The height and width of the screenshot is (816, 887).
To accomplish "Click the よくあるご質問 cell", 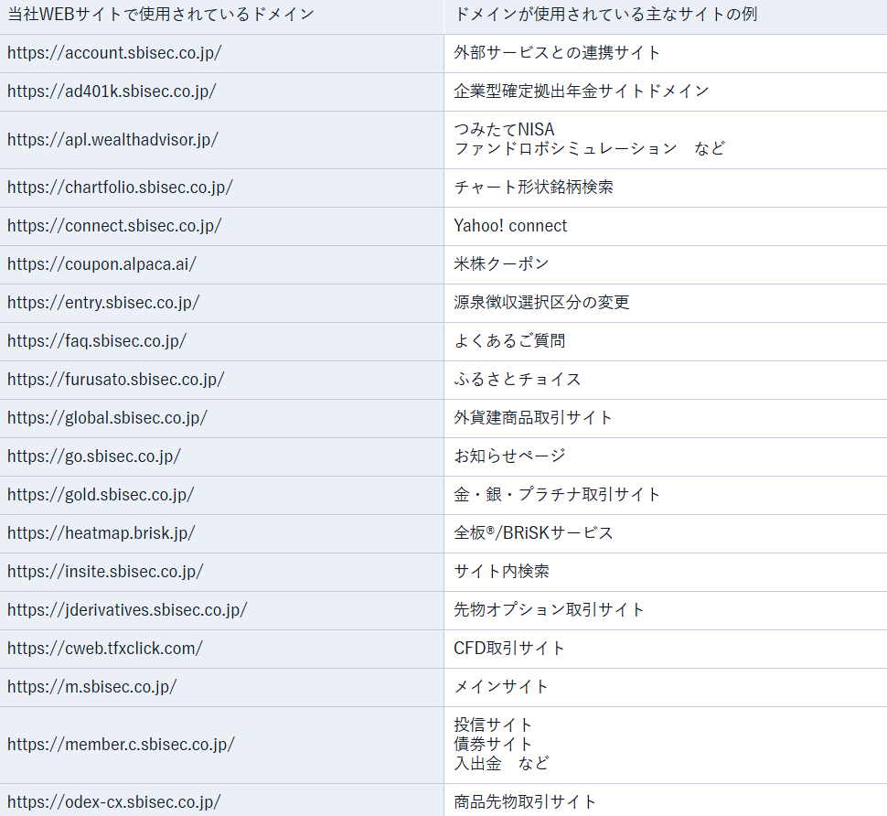I will point(666,342).
